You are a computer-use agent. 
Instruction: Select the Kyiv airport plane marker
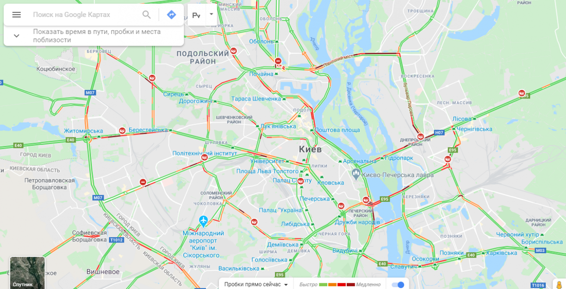203,220
